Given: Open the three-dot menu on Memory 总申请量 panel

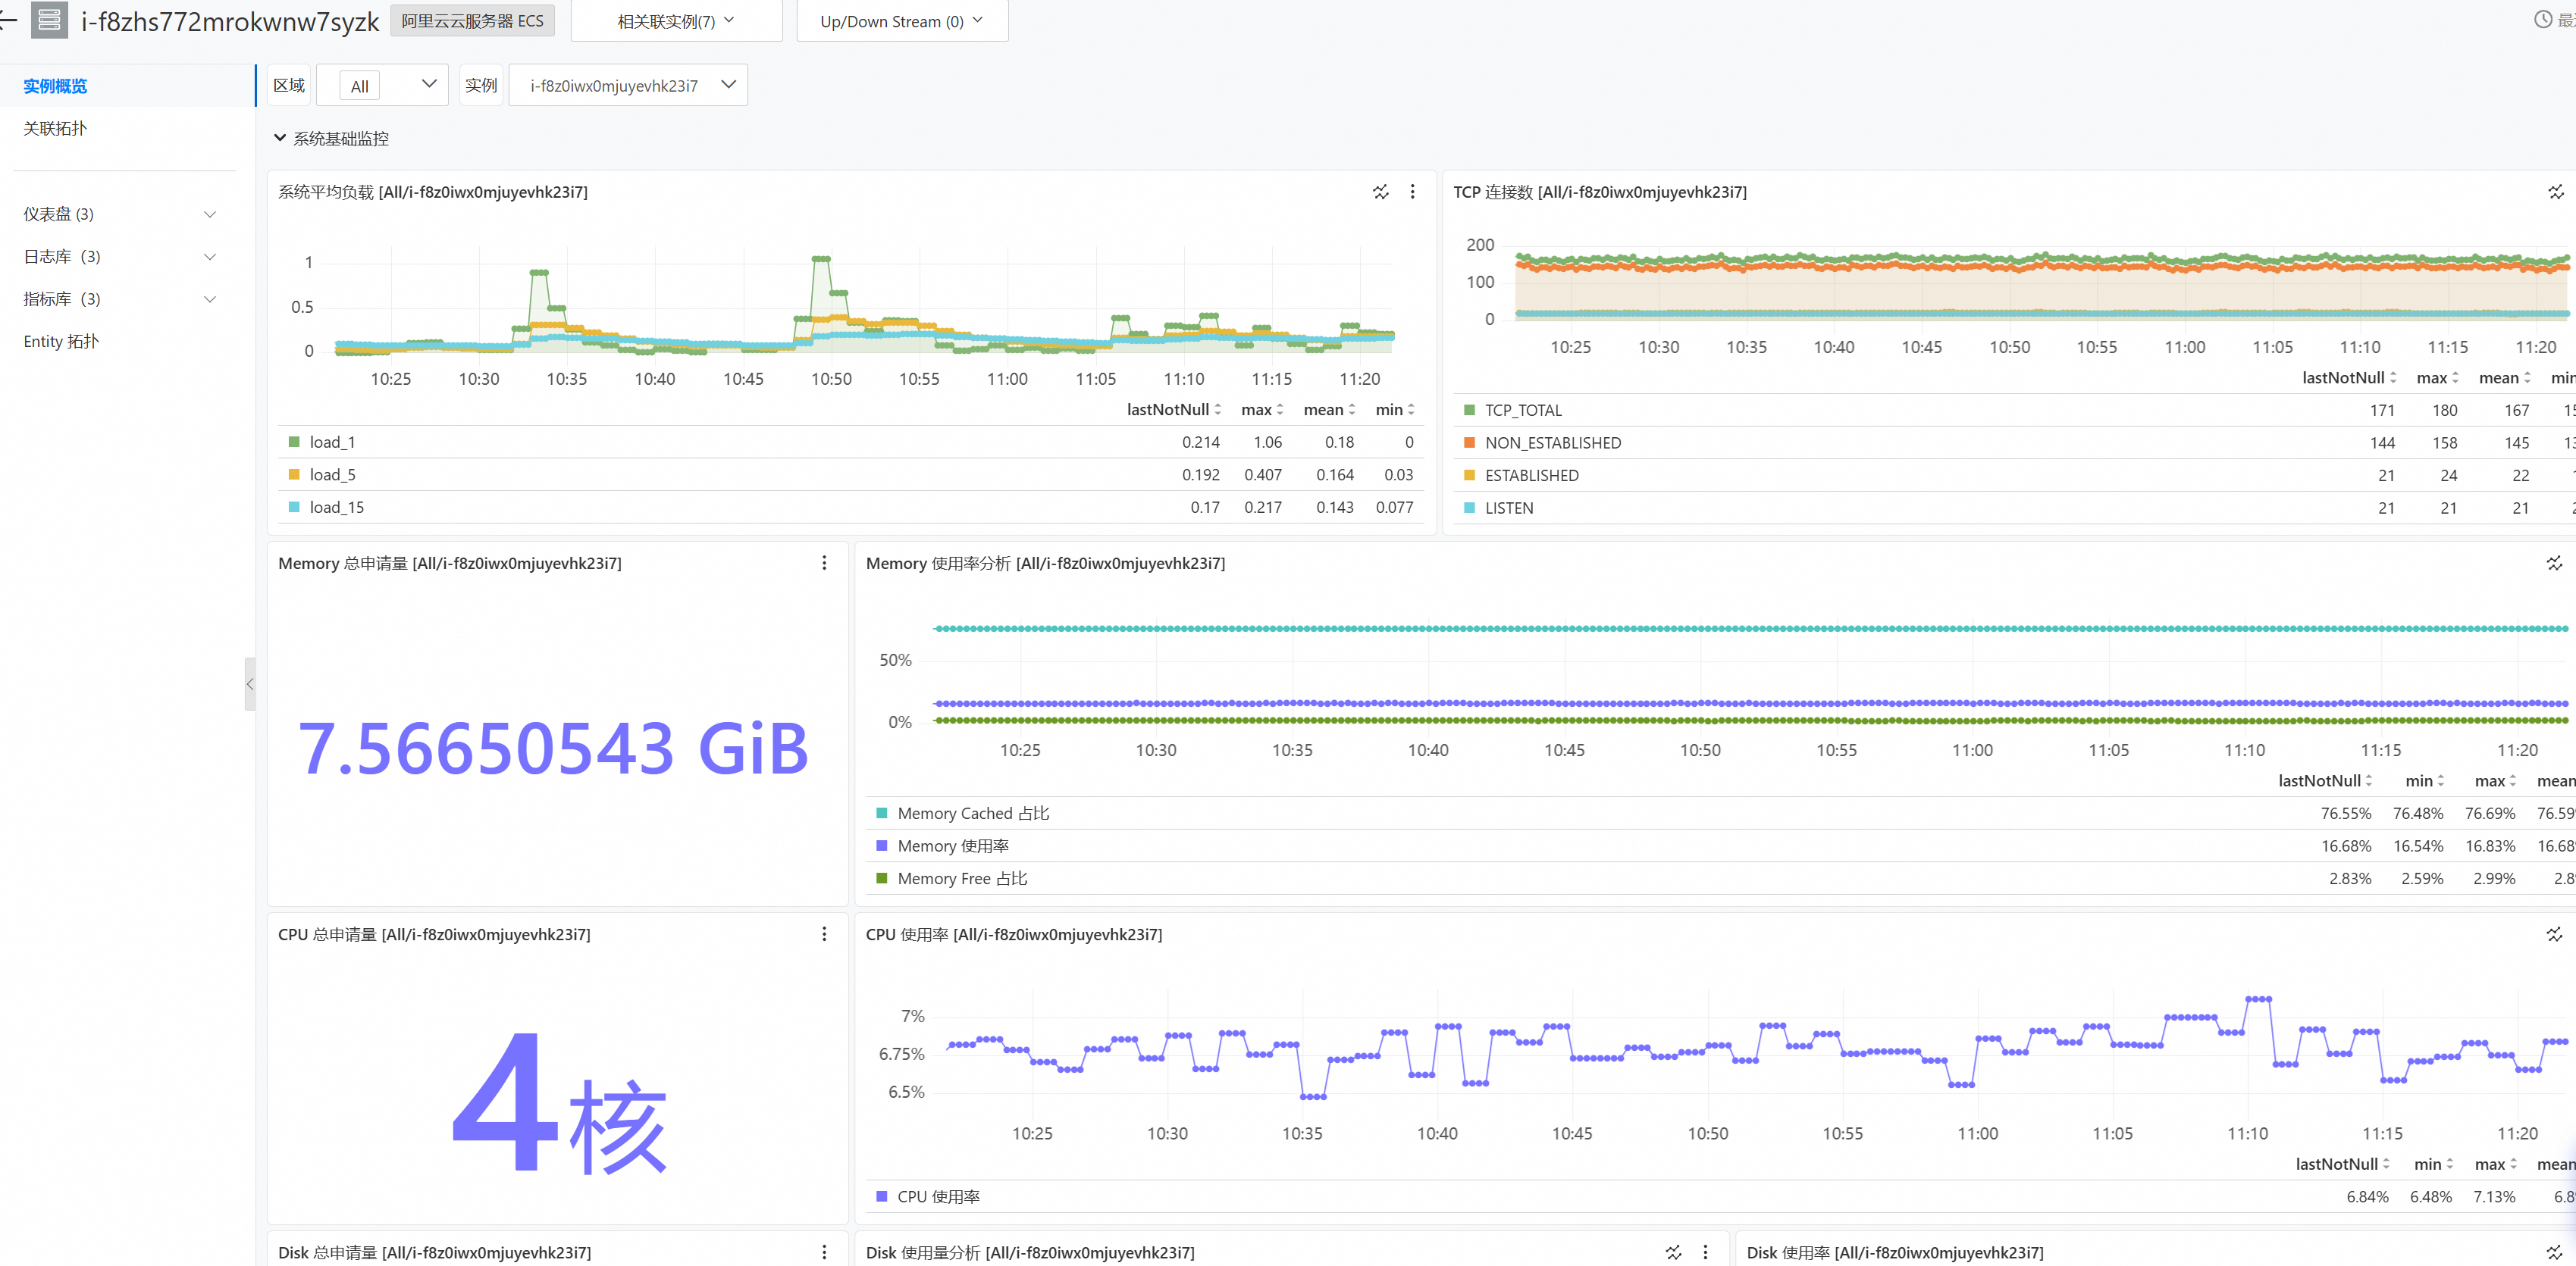Looking at the screenshot, I should [824, 563].
